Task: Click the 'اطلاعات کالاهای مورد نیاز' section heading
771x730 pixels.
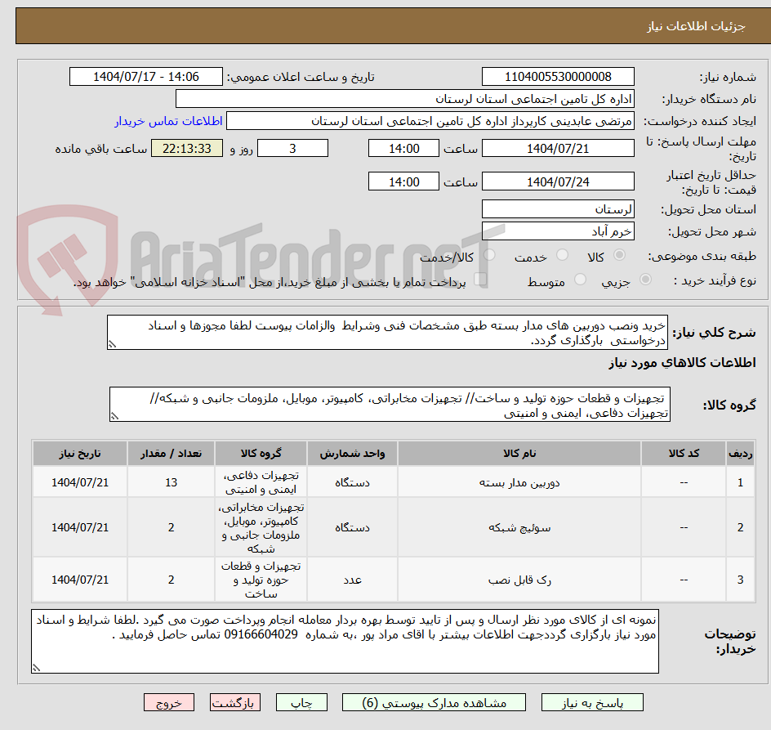Action: [x=681, y=363]
